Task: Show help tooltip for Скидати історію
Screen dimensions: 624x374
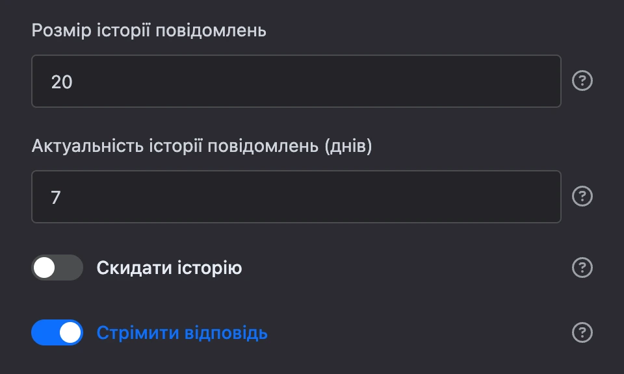Action: (582, 268)
